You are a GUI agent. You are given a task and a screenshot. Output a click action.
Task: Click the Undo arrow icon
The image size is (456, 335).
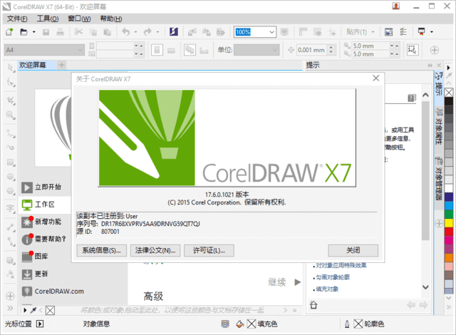tap(125, 31)
